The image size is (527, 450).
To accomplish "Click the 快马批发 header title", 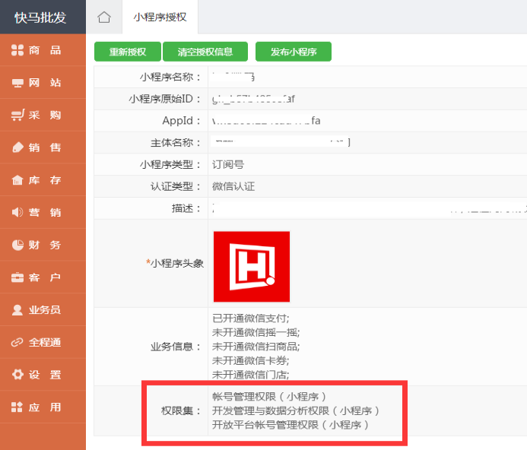I will (x=40, y=17).
